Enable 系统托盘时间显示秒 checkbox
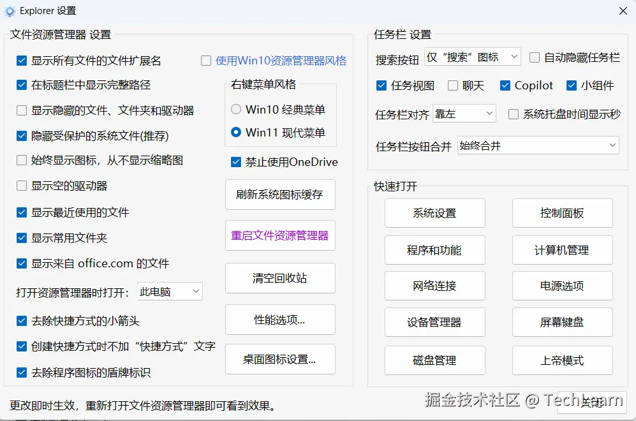This screenshot has width=636, height=421. click(514, 114)
